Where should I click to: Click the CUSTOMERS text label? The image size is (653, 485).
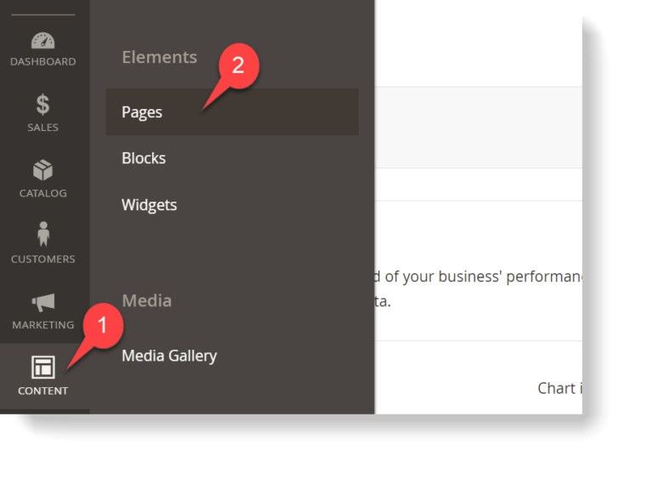(43, 260)
